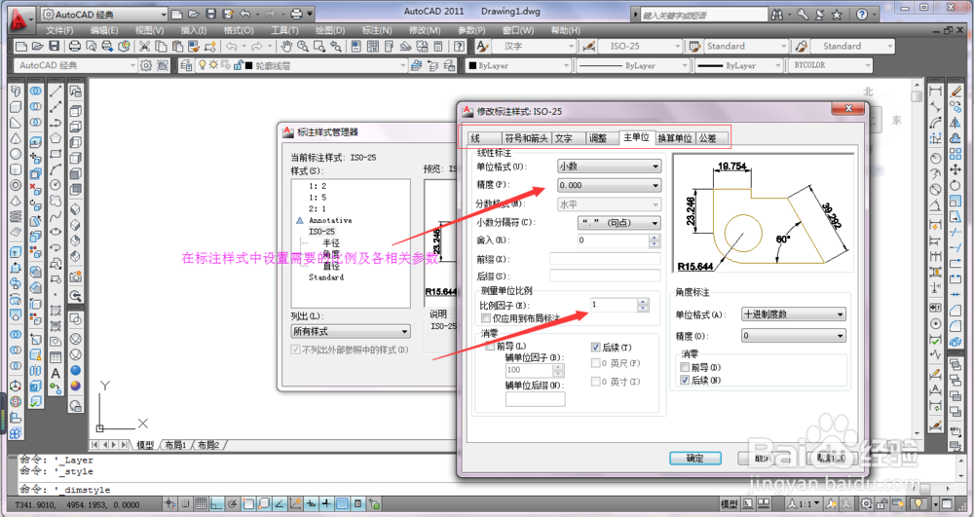Screen dimensions: 974x517
Task: Switch to 换算单位 tab
Action: pos(675,138)
